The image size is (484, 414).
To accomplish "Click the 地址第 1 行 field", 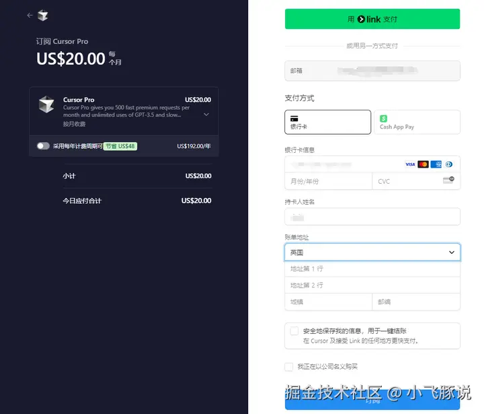I will point(372,269).
